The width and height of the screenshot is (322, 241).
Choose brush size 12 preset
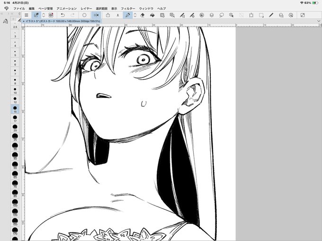pyautogui.click(x=15, y=100)
